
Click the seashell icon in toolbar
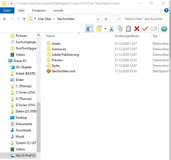164,29
